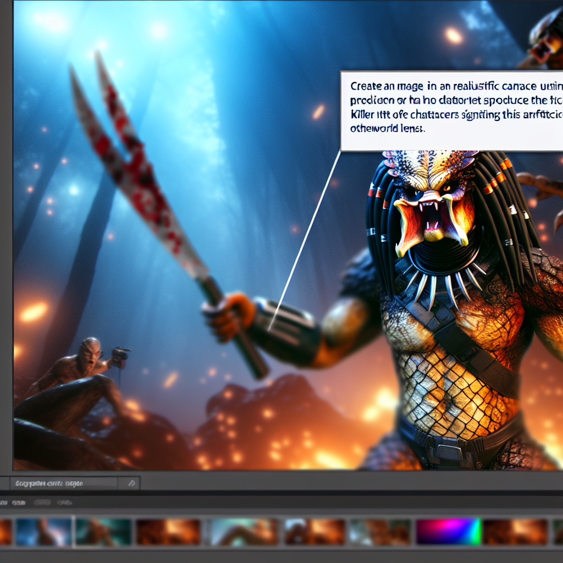Pick the gray-green creature thumbnail
Image resolution: width=563 pixels, height=563 pixels.
coord(380,532)
